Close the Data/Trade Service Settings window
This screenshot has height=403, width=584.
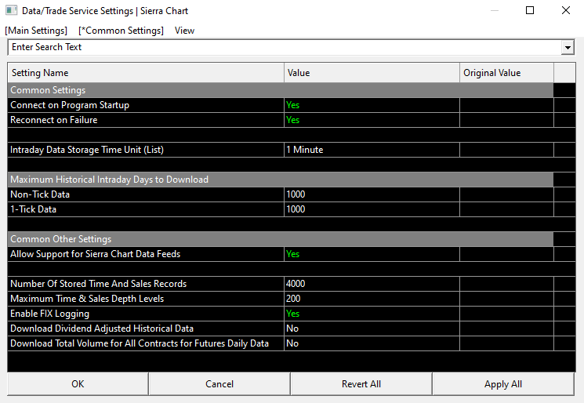tap(566, 10)
